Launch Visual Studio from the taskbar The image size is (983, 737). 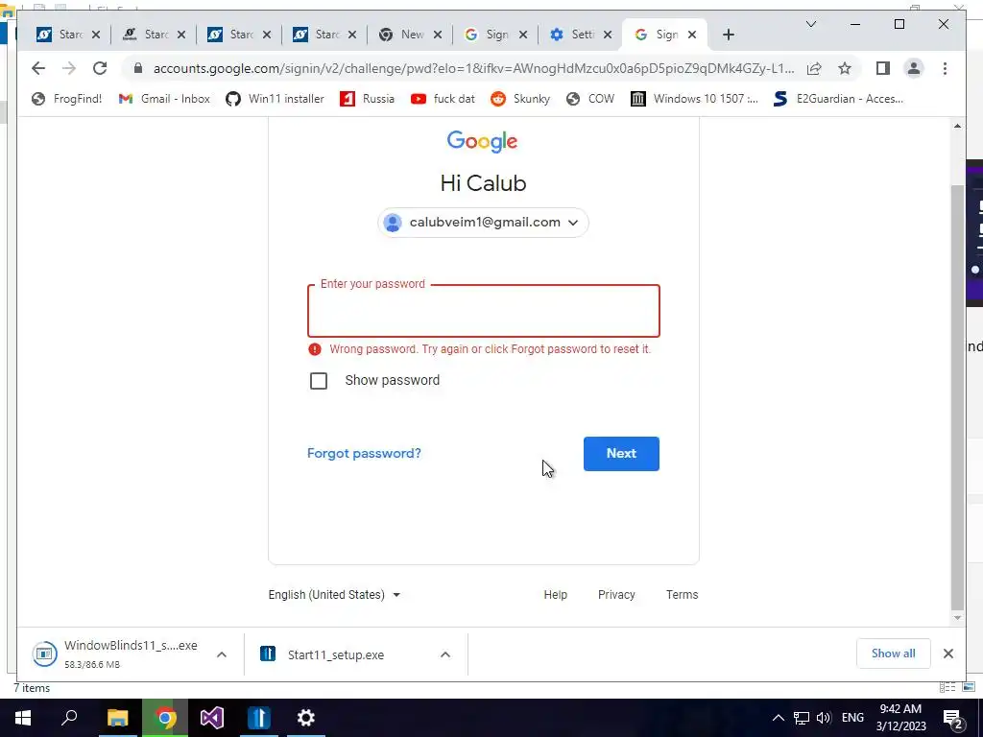212,718
